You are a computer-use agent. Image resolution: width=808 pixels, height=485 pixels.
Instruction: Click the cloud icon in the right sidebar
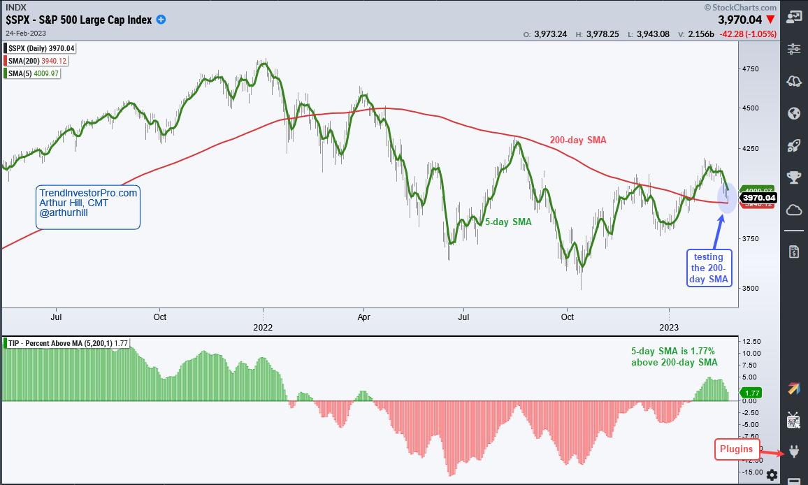point(794,210)
